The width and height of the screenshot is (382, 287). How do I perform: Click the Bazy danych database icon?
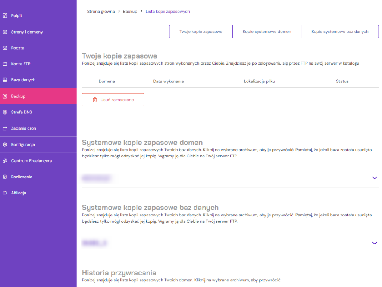pyautogui.click(x=5, y=80)
